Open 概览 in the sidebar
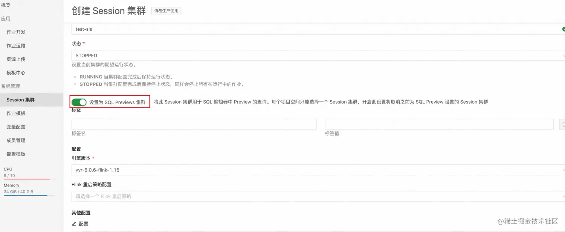 [x=6, y=5]
